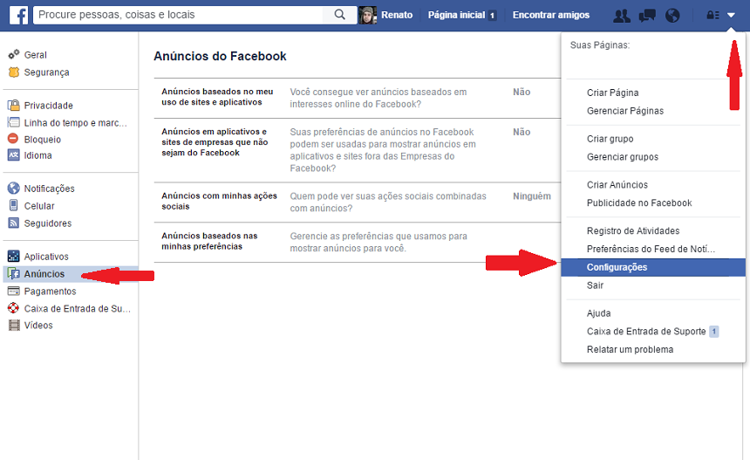Screen dimensions: 750x460
Task: Open Renato's profile picture thumbnail
Action: click(367, 16)
